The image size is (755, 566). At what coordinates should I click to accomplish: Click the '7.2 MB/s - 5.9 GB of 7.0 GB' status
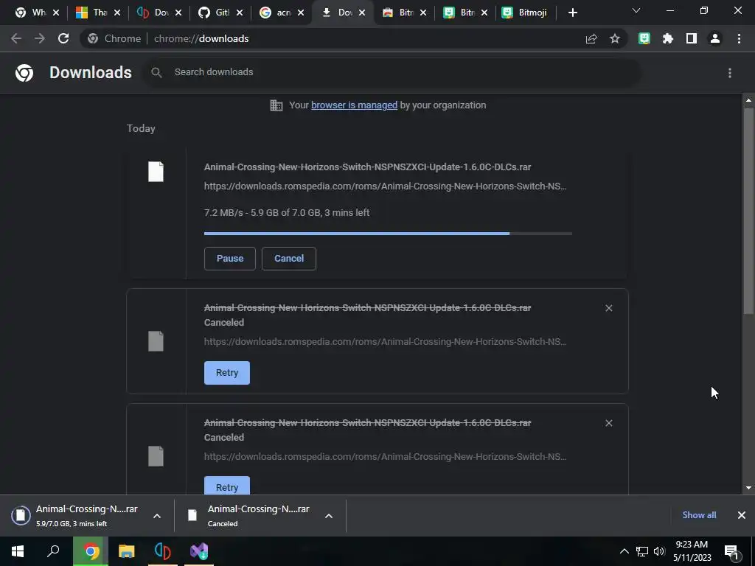point(287,213)
